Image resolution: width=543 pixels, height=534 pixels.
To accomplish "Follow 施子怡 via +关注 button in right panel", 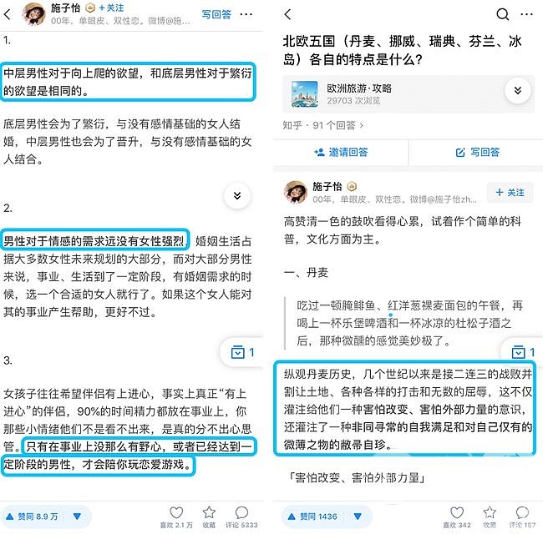I will pyautogui.click(x=510, y=192).
